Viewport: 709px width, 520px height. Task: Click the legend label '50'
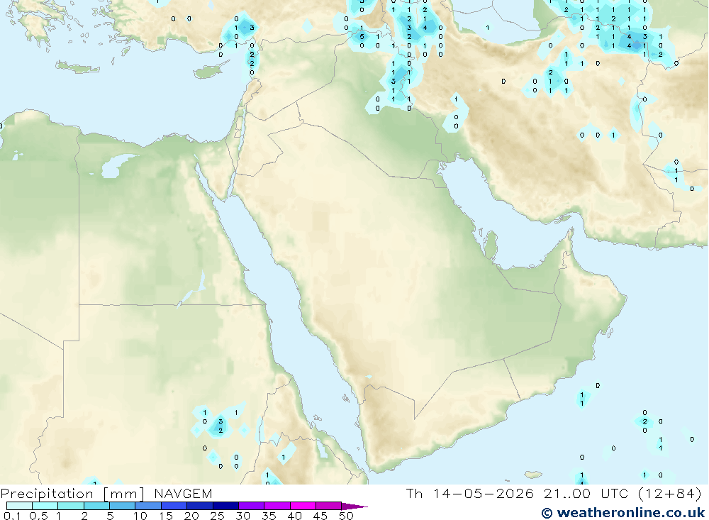(x=346, y=516)
